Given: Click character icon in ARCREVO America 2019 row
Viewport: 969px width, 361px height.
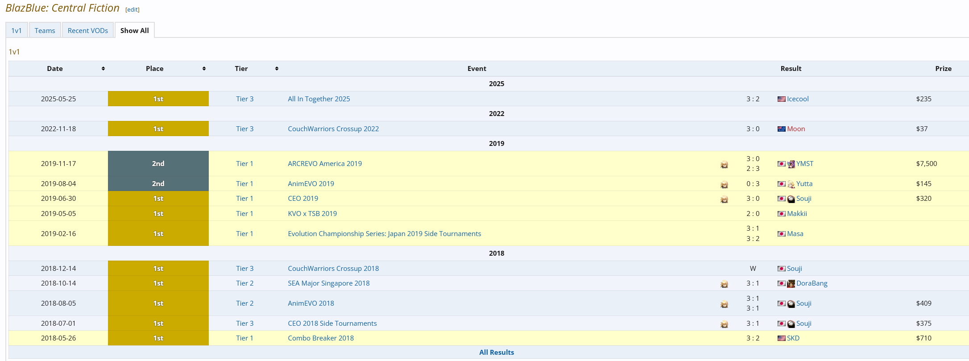Looking at the screenshot, I should (724, 164).
